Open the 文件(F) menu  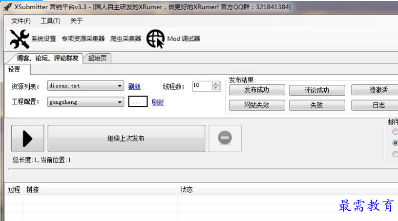click(x=21, y=21)
